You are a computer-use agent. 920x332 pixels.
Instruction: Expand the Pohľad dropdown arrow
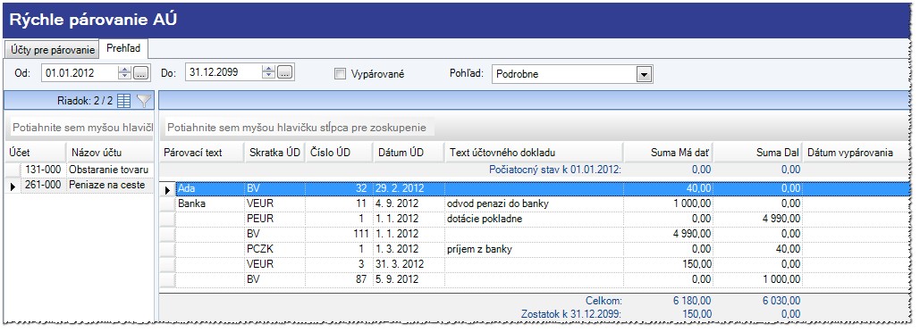tap(645, 74)
